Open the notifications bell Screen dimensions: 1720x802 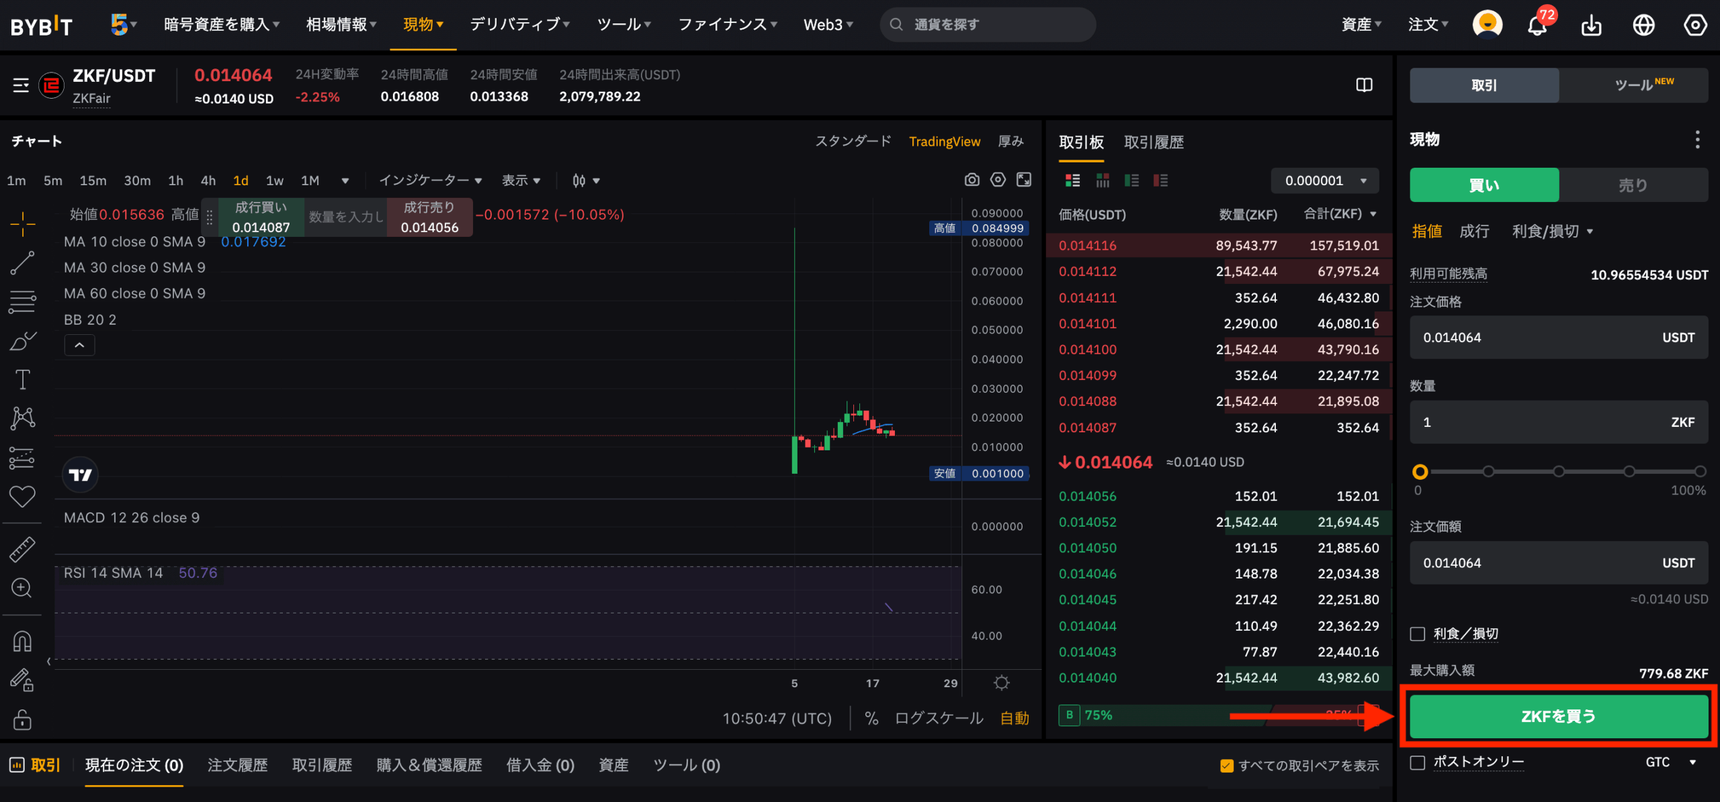[1537, 26]
